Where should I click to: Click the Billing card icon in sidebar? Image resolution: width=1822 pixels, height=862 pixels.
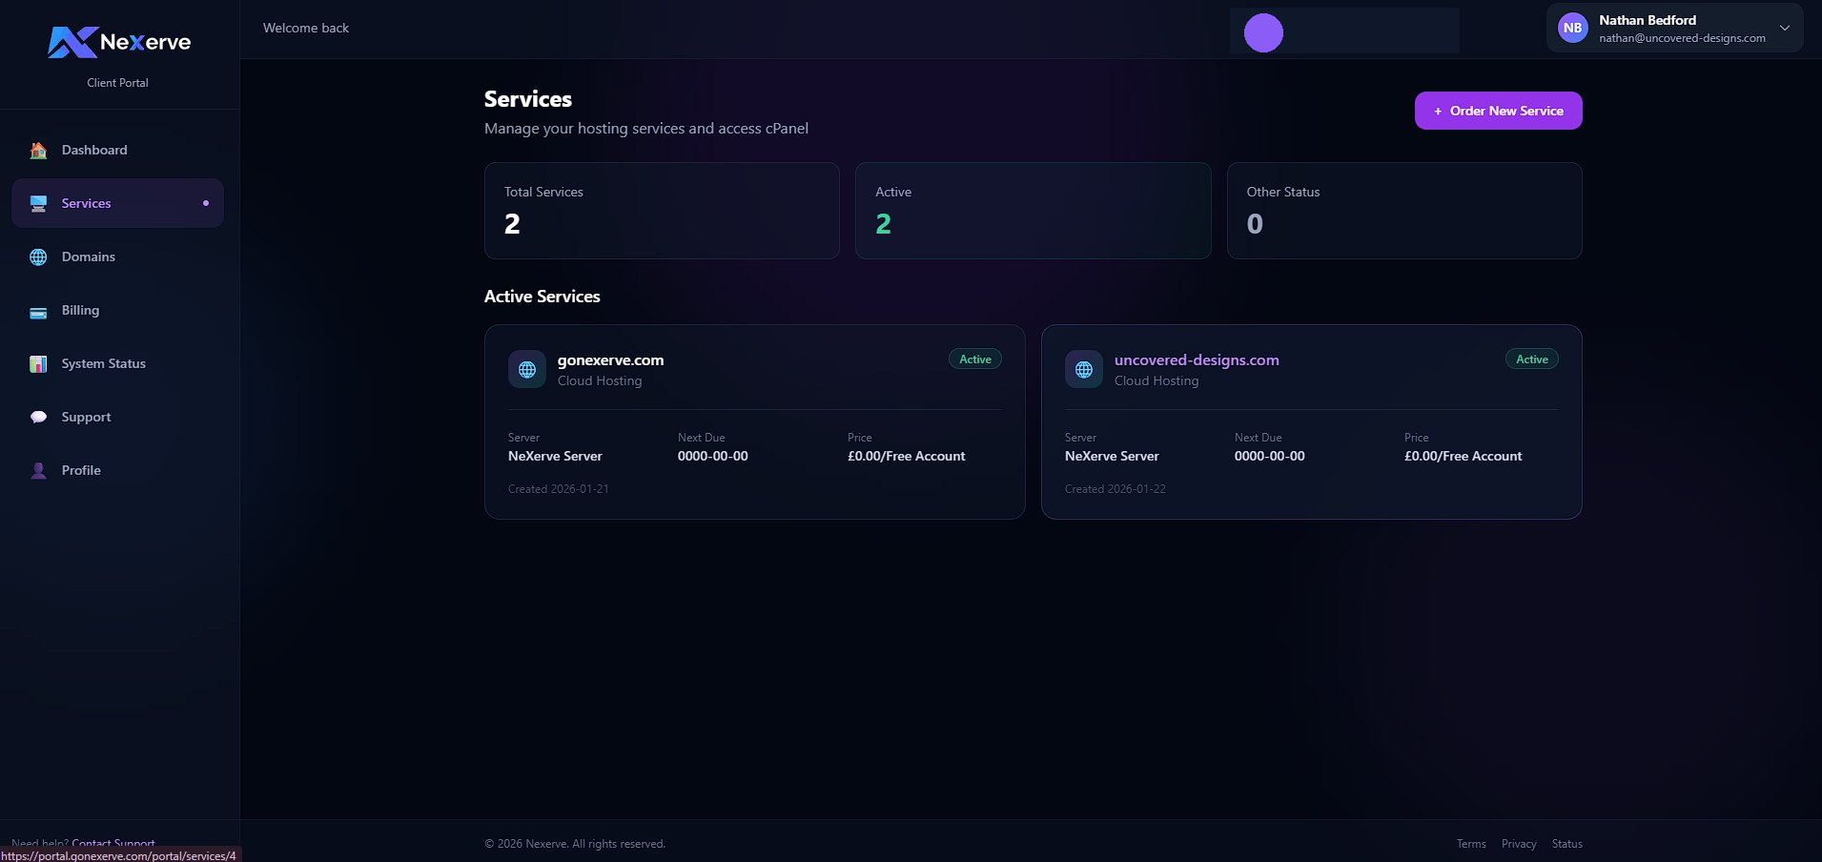[x=37, y=310]
